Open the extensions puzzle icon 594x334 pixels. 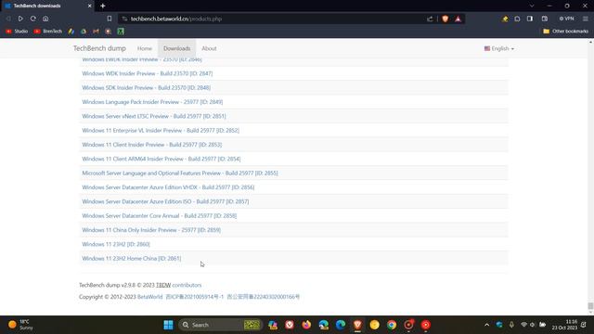(517, 19)
